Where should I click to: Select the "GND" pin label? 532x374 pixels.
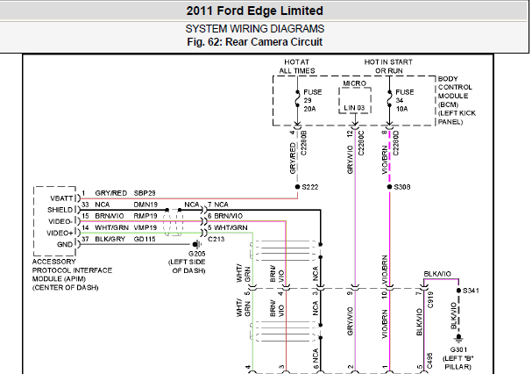[x=65, y=244]
